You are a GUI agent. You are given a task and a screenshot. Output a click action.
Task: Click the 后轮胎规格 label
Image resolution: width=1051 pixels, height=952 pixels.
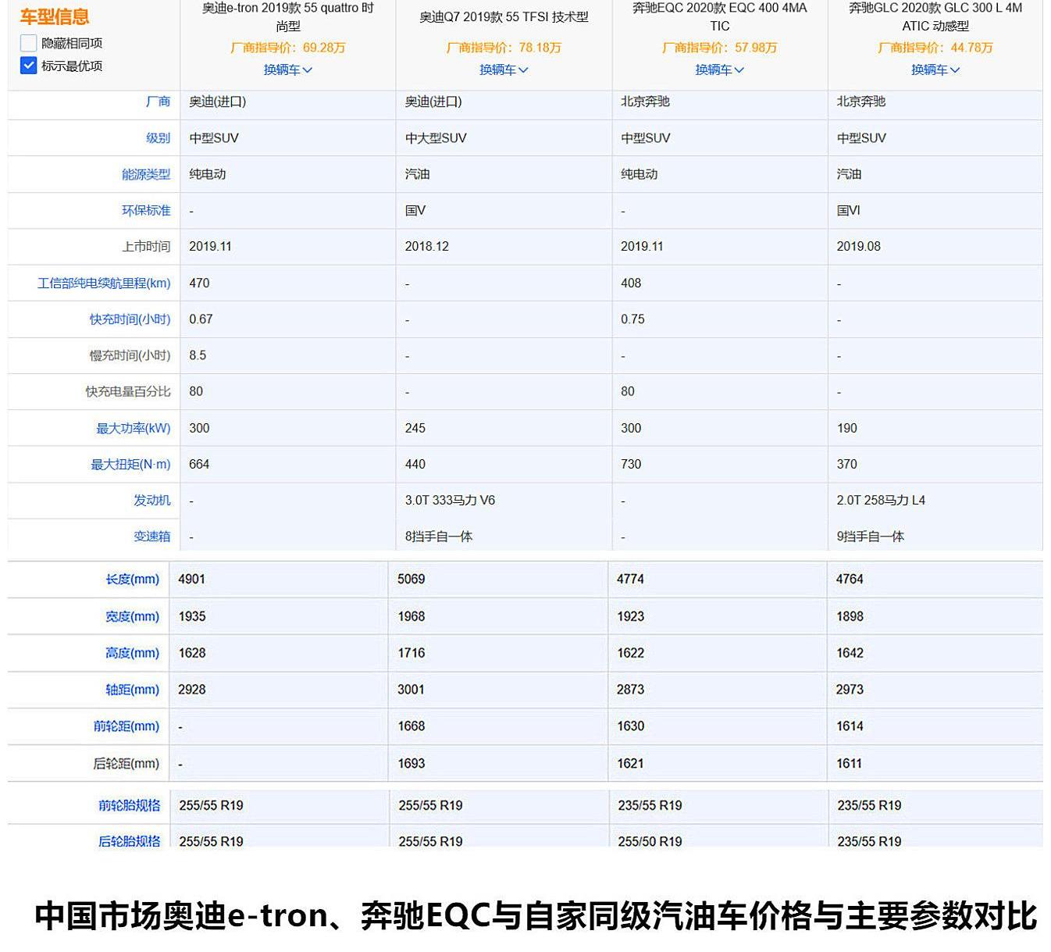click(x=129, y=840)
